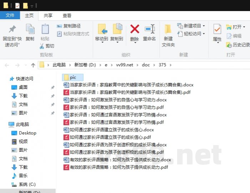Select pinned Desktop (桌面) in Quick access
The height and width of the screenshot is (193, 250).
[x=19, y=87]
